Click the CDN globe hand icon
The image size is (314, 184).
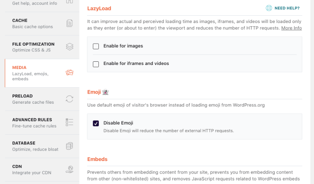(x=70, y=169)
